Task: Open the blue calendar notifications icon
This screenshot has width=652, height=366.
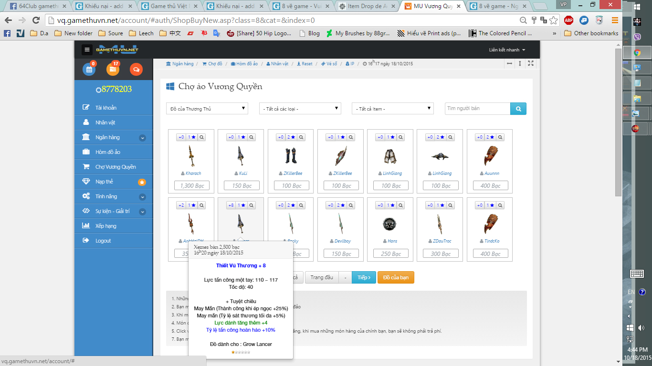Action: 89,69
